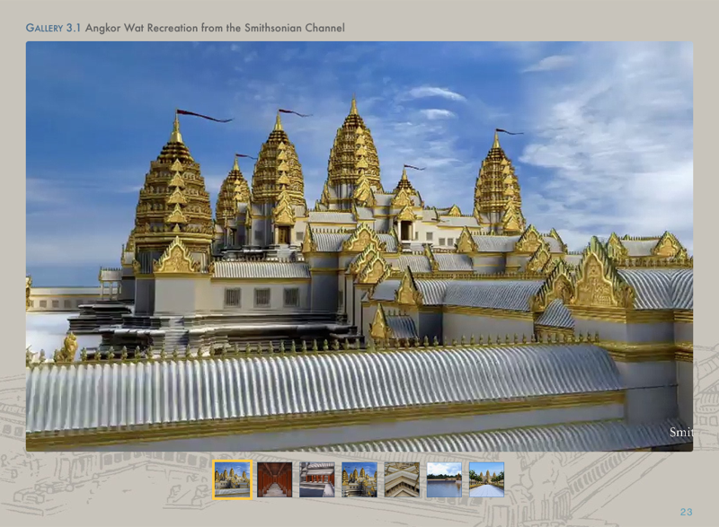Click the Gallery 3.1 caption title
The image size is (719, 527).
pos(184,28)
